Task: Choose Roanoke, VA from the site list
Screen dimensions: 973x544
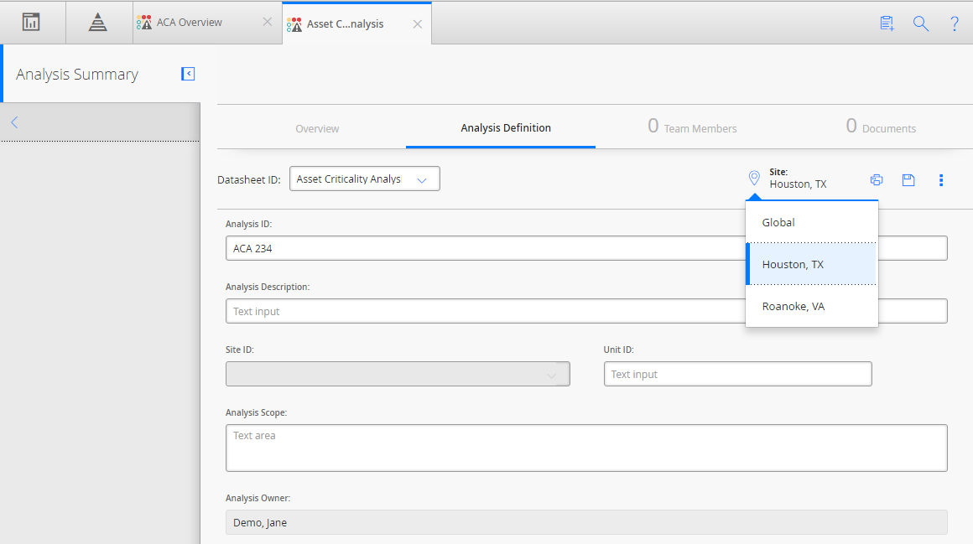Action: pyautogui.click(x=812, y=307)
